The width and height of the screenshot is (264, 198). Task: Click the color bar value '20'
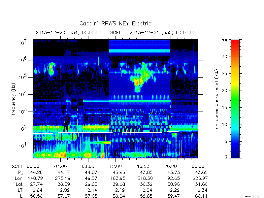point(224,90)
